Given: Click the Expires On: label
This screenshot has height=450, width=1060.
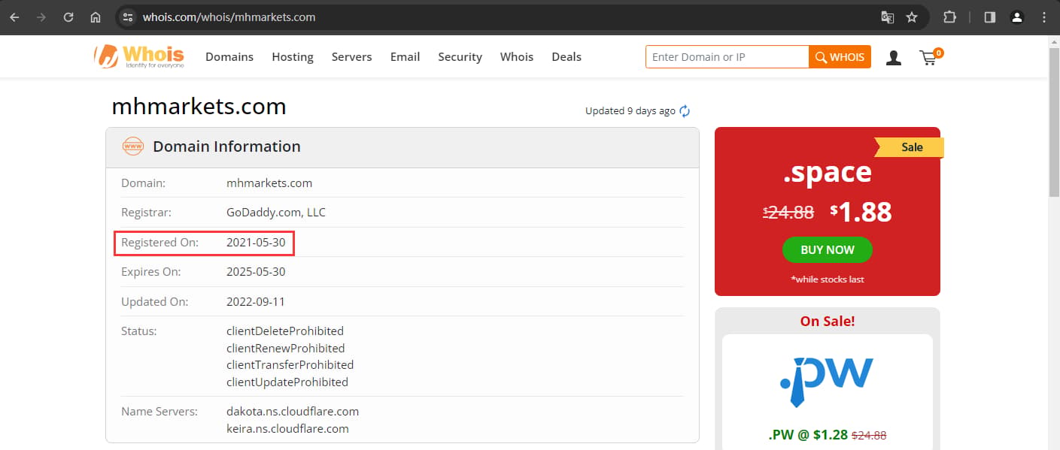Looking at the screenshot, I should click(x=151, y=272).
